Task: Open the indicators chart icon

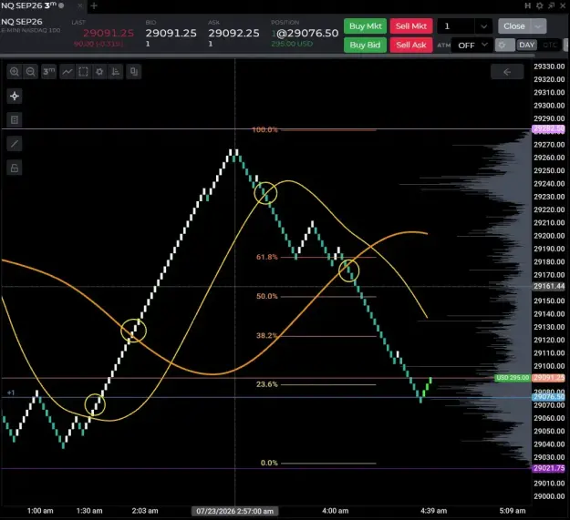Action: [116, 71]
